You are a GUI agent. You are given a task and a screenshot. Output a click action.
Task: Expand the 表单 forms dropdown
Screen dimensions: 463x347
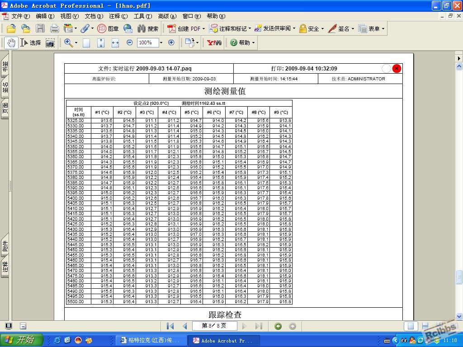point(383,29)
